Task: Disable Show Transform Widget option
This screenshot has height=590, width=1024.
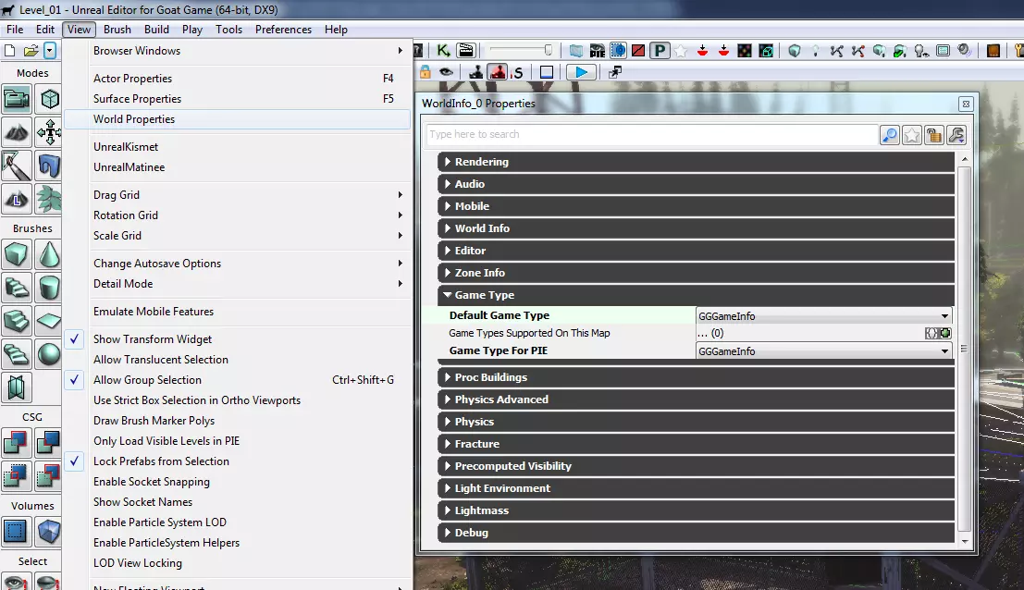Action: click(153, 339)
